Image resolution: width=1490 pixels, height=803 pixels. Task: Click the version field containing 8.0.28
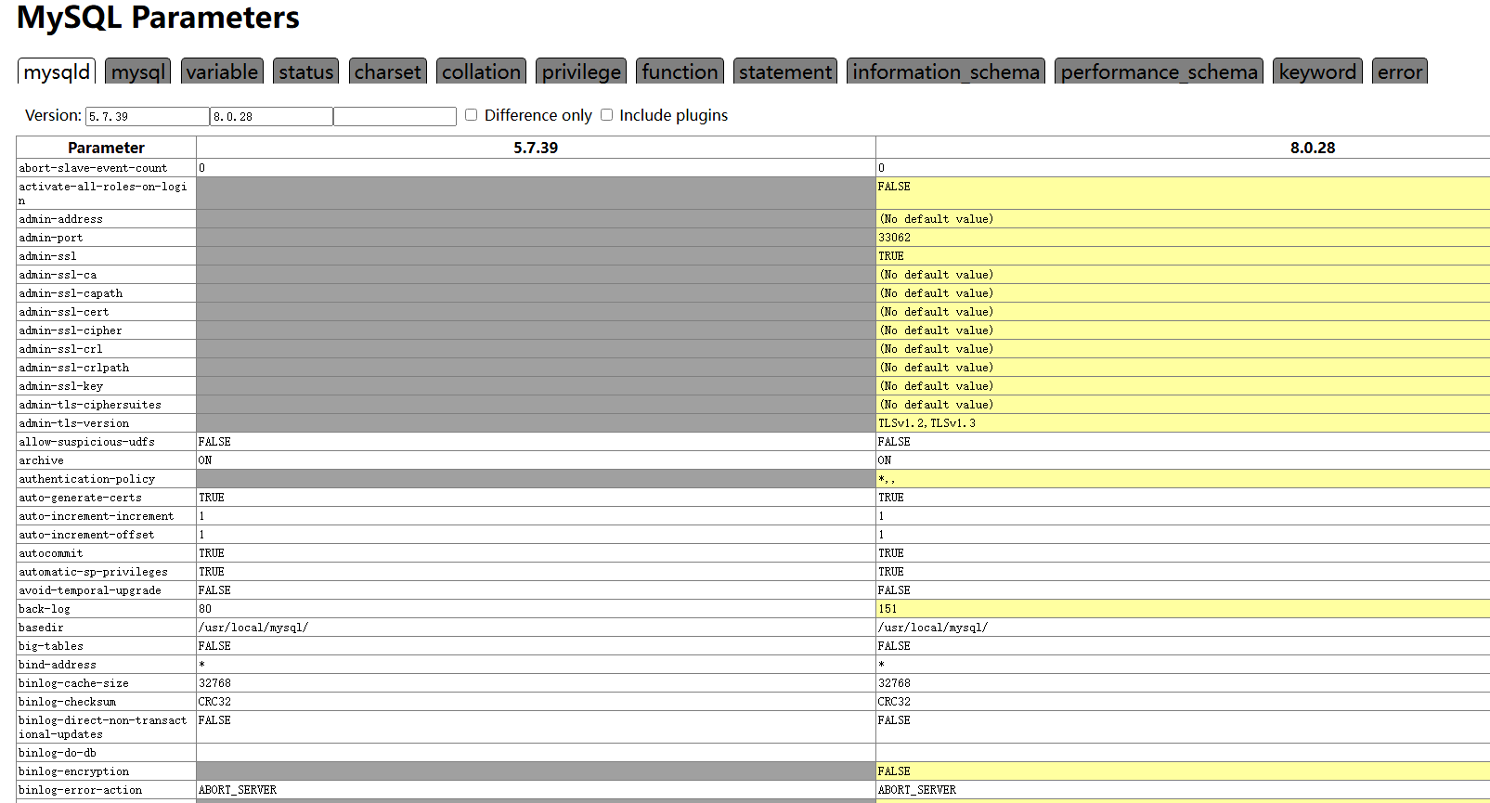271,116
